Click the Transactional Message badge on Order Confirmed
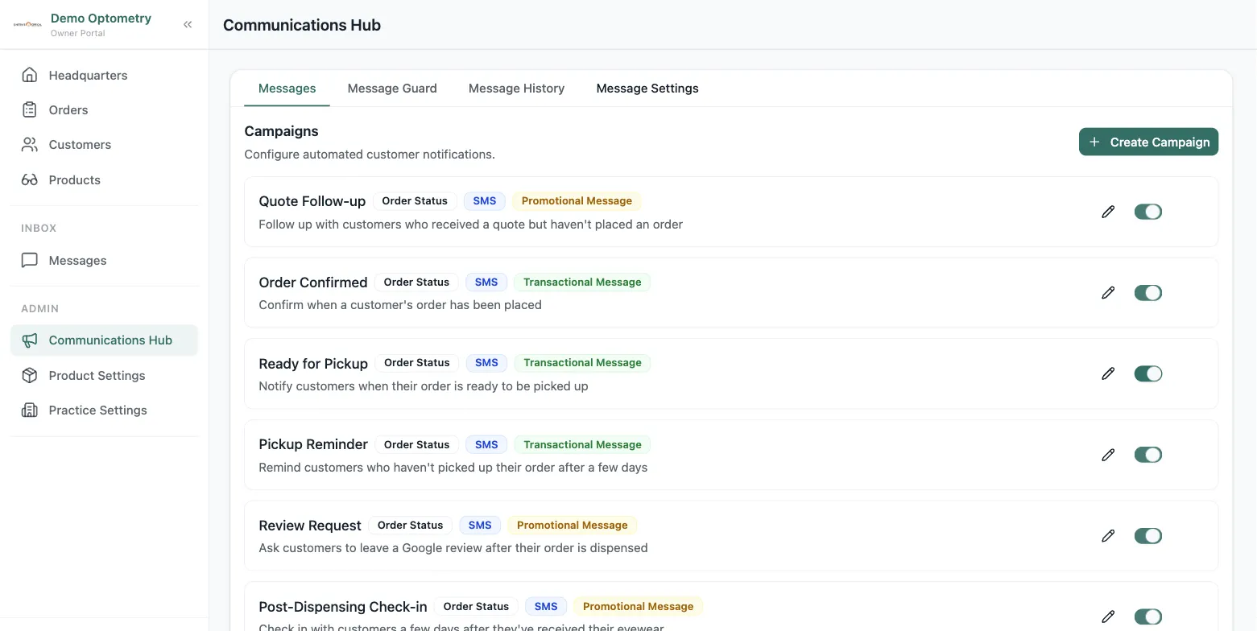Screen dimensions: 1257x631 [582, 282]
